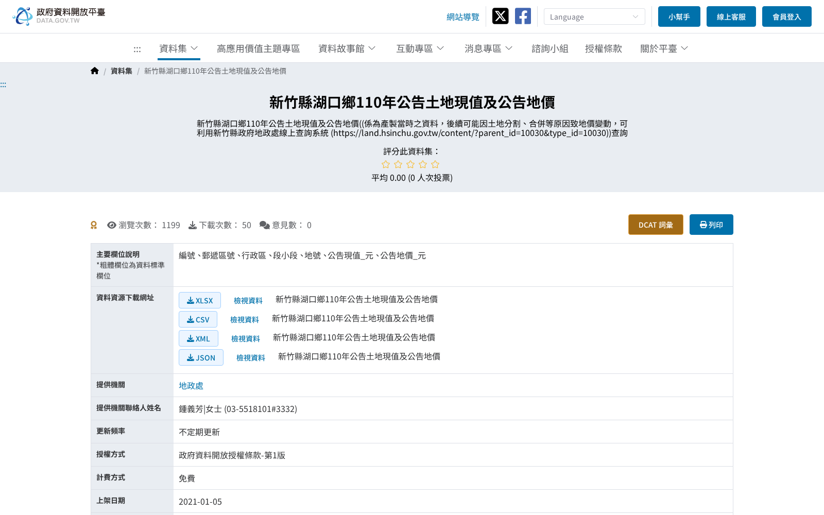Rate dataset with fifth star
The image size is (824, 515).
pyautogui.click(x=435, y=164)
